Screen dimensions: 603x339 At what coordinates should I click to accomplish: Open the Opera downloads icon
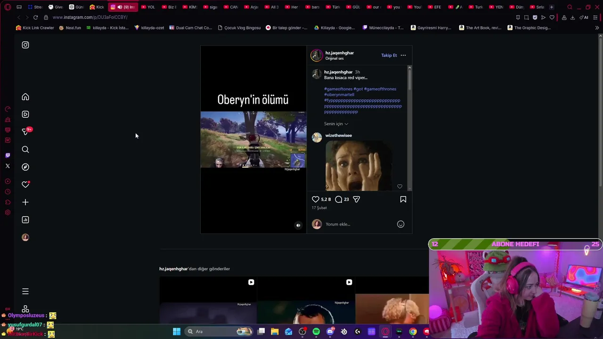572,17
